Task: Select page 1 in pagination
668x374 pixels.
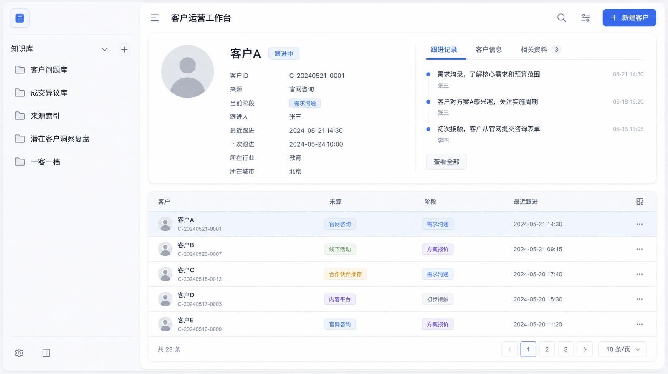Action: [528, 349]
